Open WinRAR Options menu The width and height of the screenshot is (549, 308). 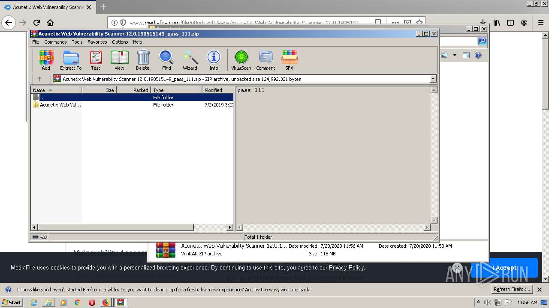click(120, 42)
